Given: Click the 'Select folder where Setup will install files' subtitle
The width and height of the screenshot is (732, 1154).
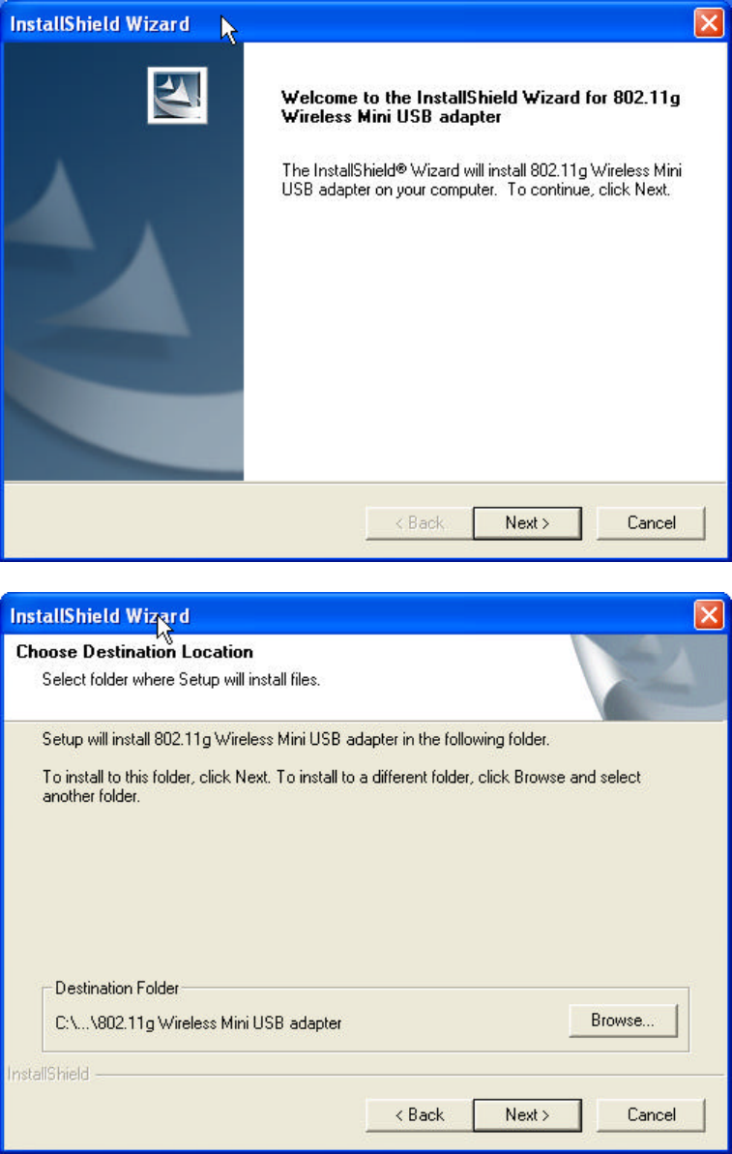Looking at the screenshot, I should pyautogui.click(x=181, y=679).
